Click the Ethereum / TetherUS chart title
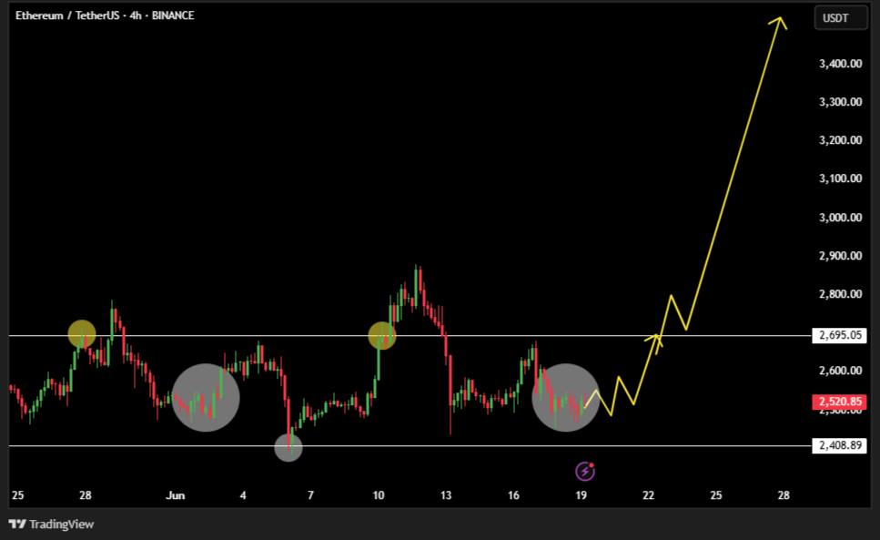This screenshot has width=880, height=540. (105, 15)
